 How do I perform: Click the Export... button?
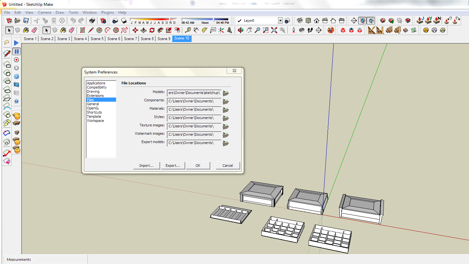173,166
